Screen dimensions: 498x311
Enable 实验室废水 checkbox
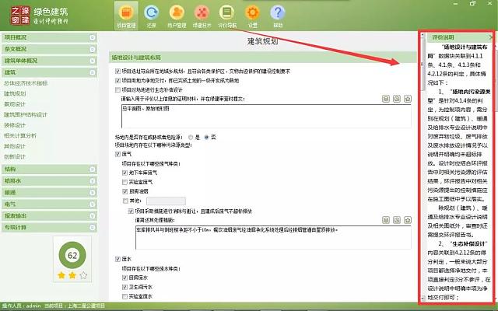pyautogui.click(x=124, y=296)
